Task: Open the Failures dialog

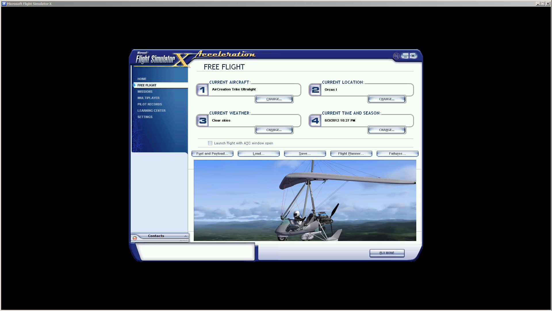Action: (x=398, y=153)
